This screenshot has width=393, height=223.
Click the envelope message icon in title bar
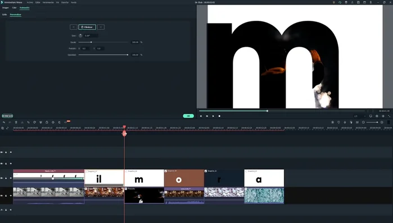(x=364, y=2)
